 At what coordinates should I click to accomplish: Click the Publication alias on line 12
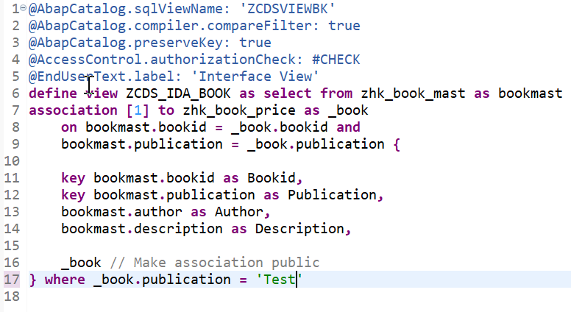332,195
